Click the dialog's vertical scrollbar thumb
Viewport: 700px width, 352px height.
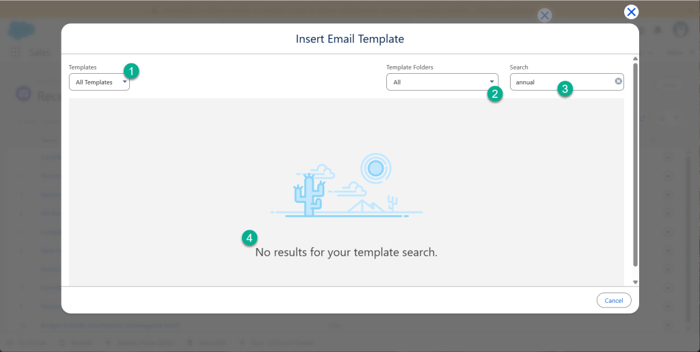[x=635, y=164]
